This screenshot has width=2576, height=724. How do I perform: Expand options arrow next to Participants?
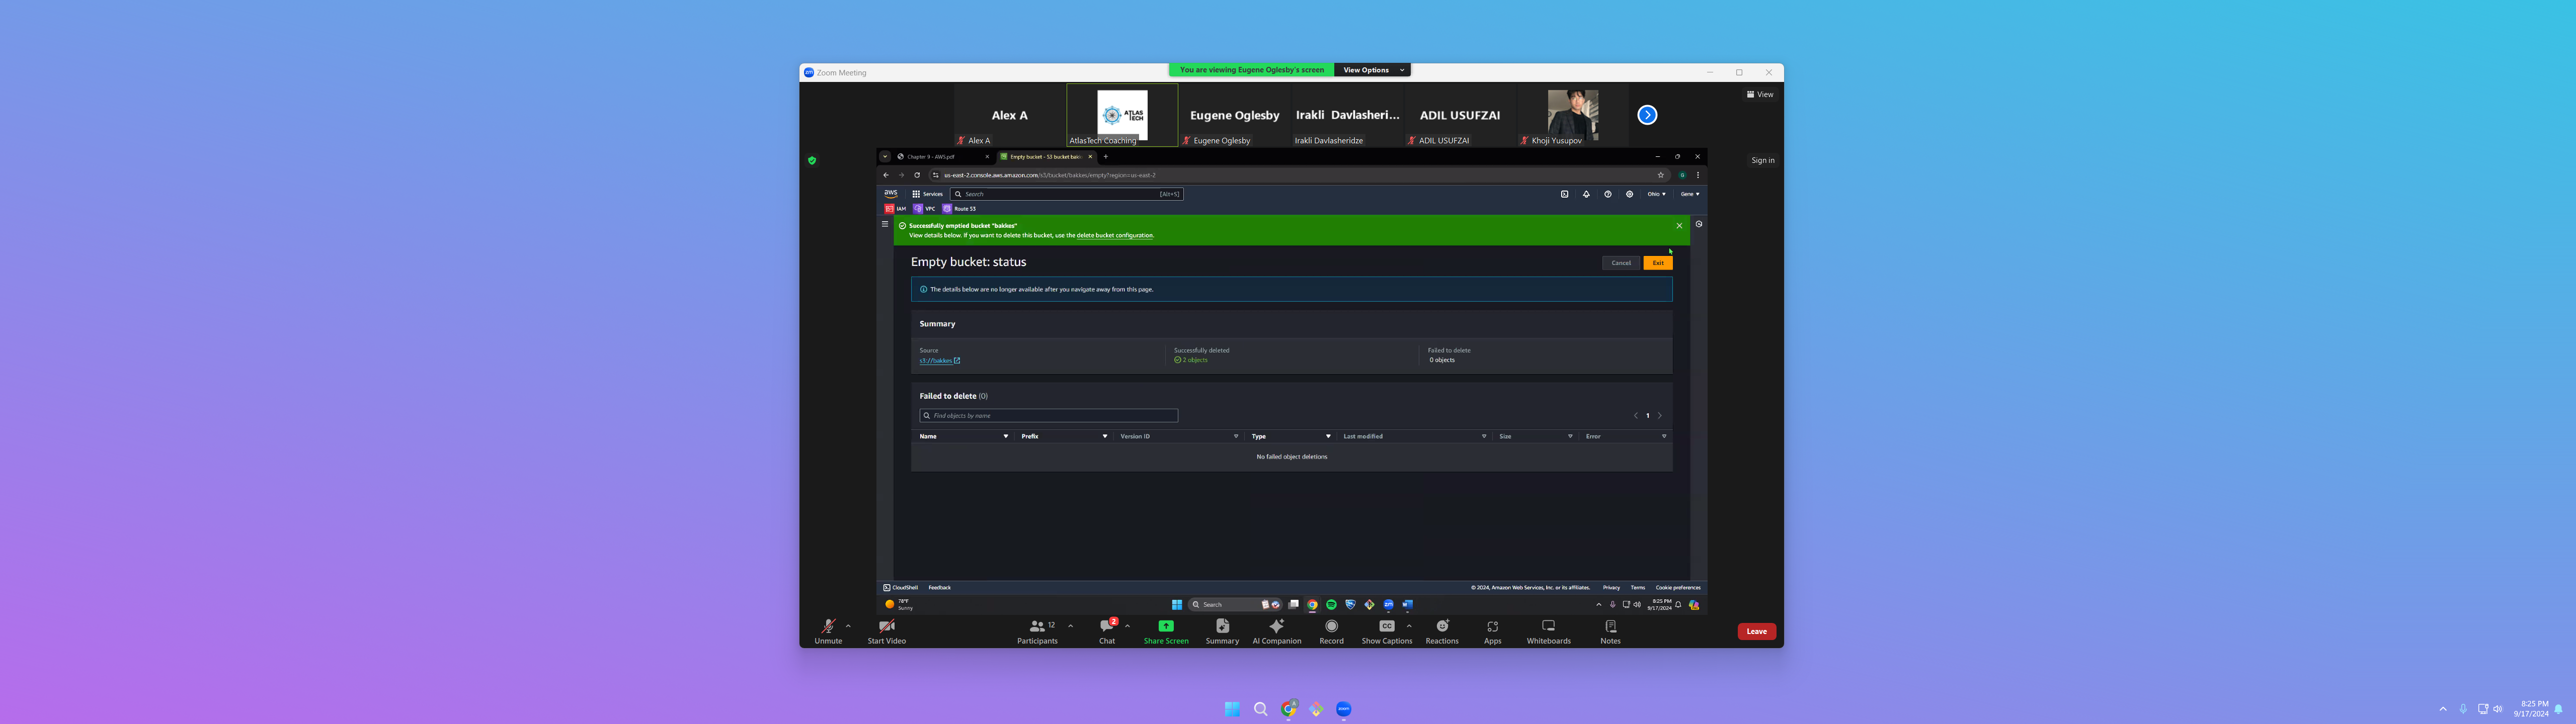click(x=1071, y=626)
